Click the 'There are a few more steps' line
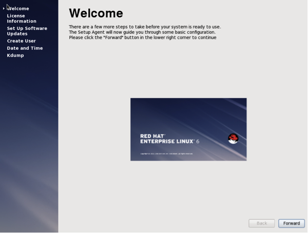The height and width of the screenshot is (233, 308). pos(145,27)
